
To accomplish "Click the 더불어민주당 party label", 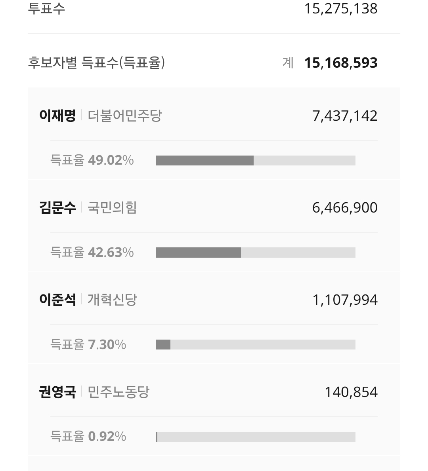I will point(124,116).
